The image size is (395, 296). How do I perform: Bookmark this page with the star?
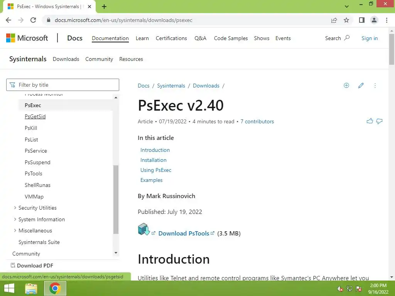tap(346, 20)
